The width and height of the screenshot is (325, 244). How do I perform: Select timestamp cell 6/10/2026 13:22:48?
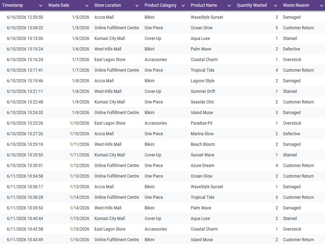coord(25,102)
